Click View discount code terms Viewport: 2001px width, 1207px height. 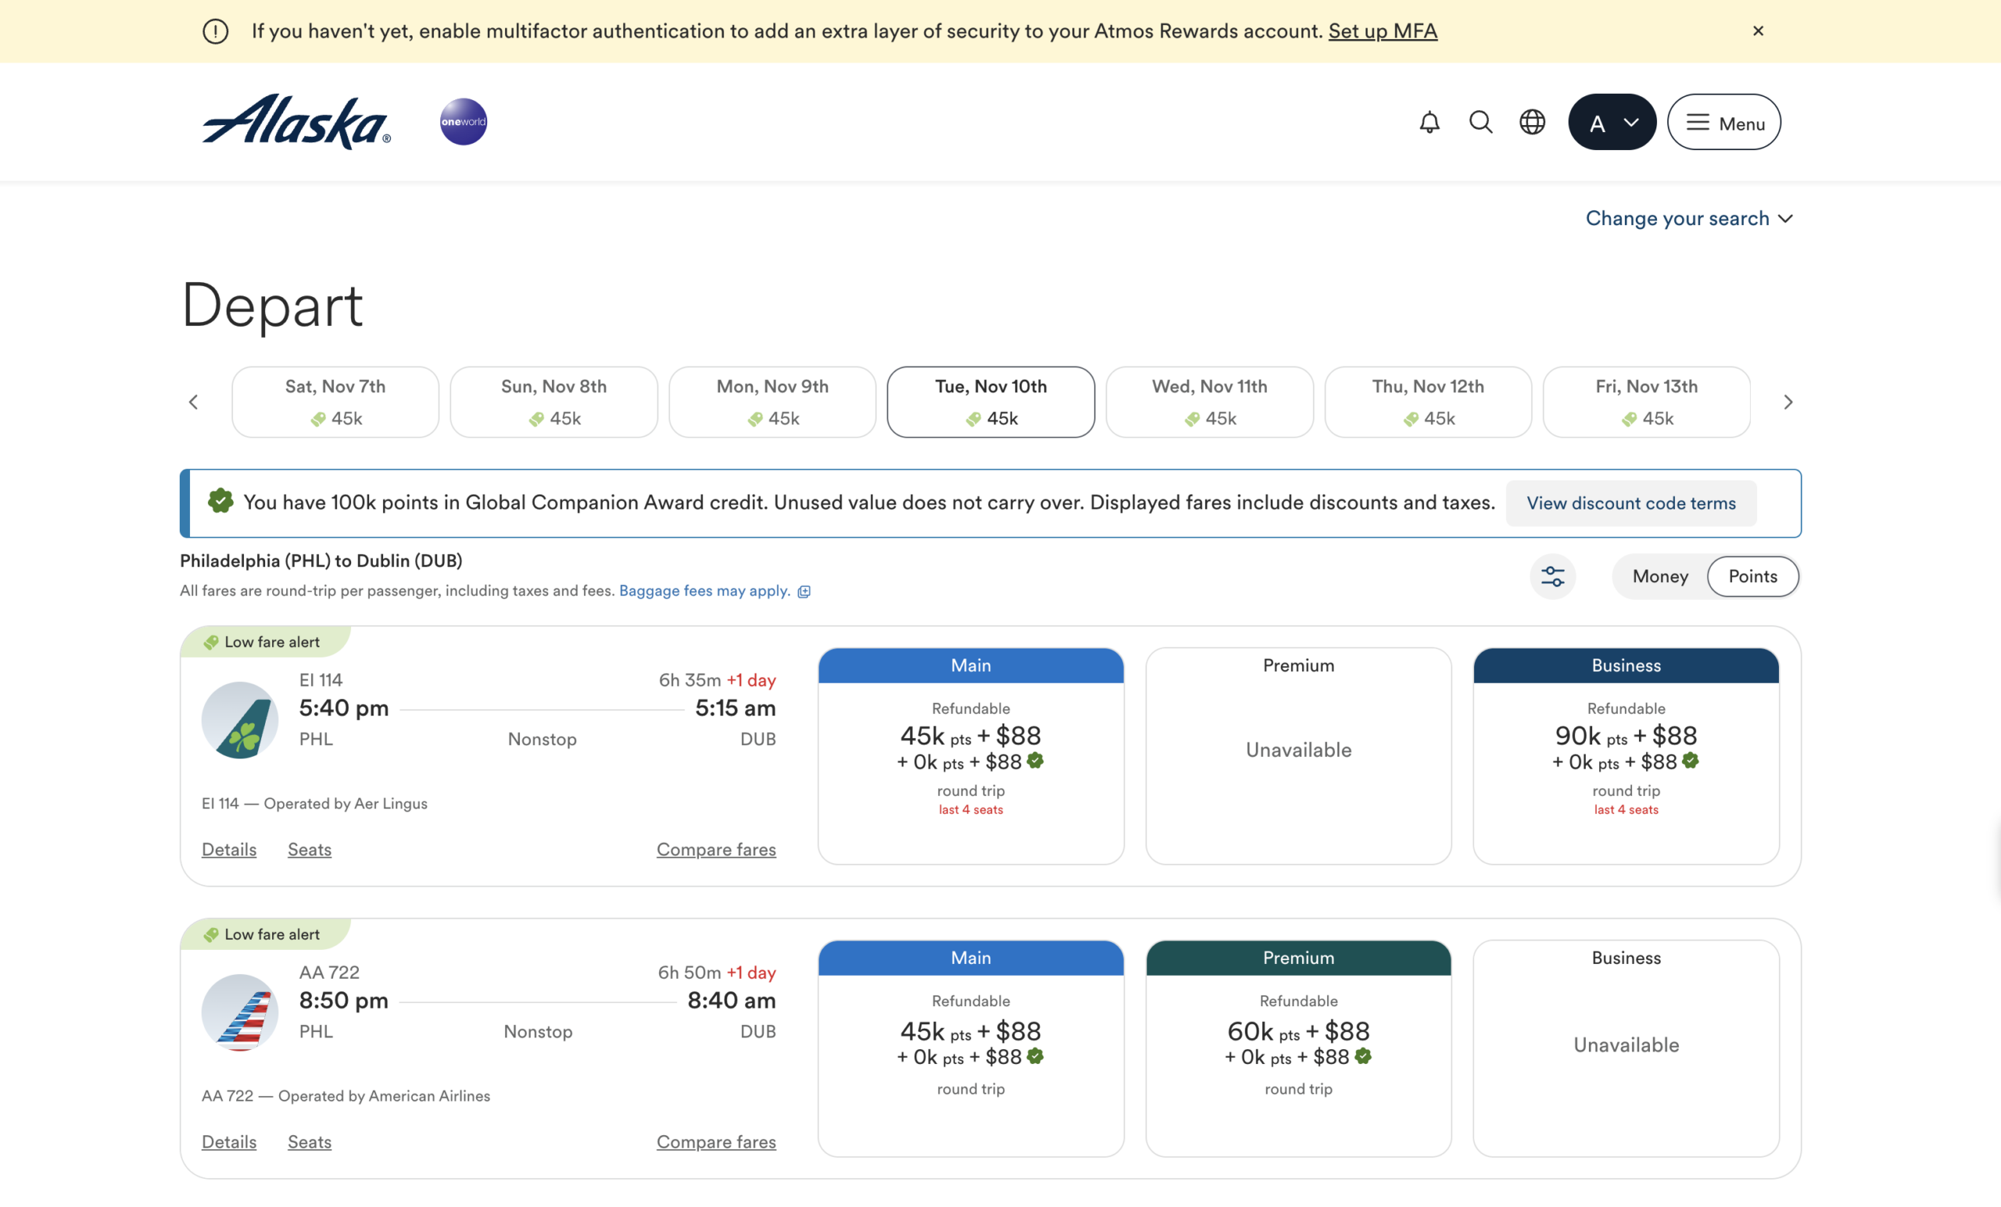coord(1631,503)
